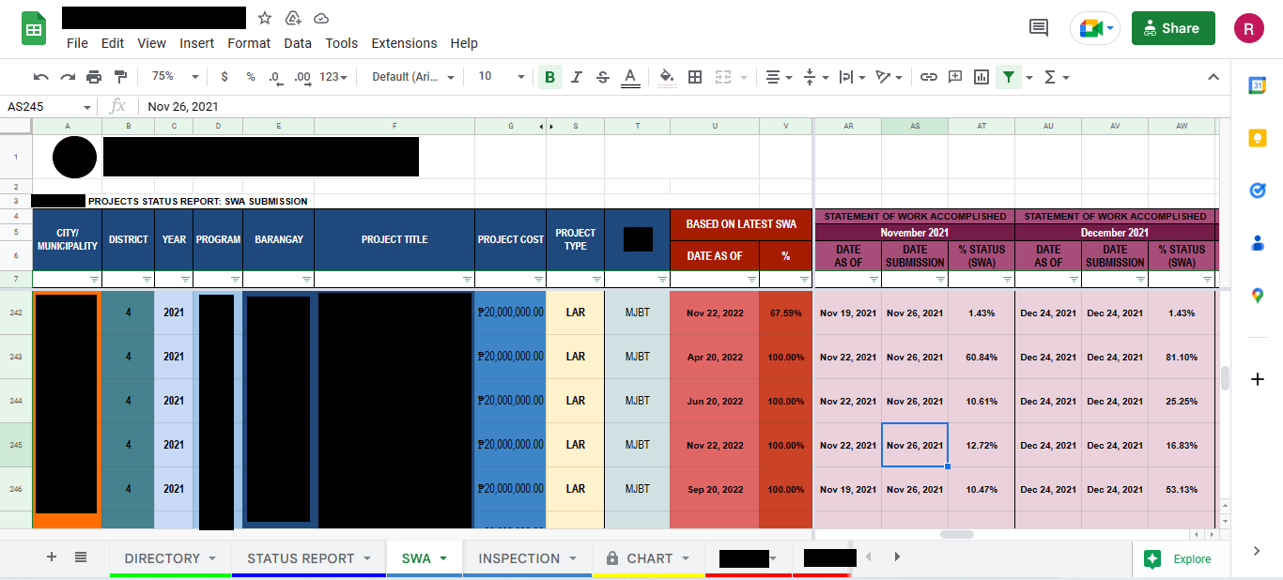Open the zoom level dropdown
Viewport: 1283px width, 580px height.
(x=175, y=77)
